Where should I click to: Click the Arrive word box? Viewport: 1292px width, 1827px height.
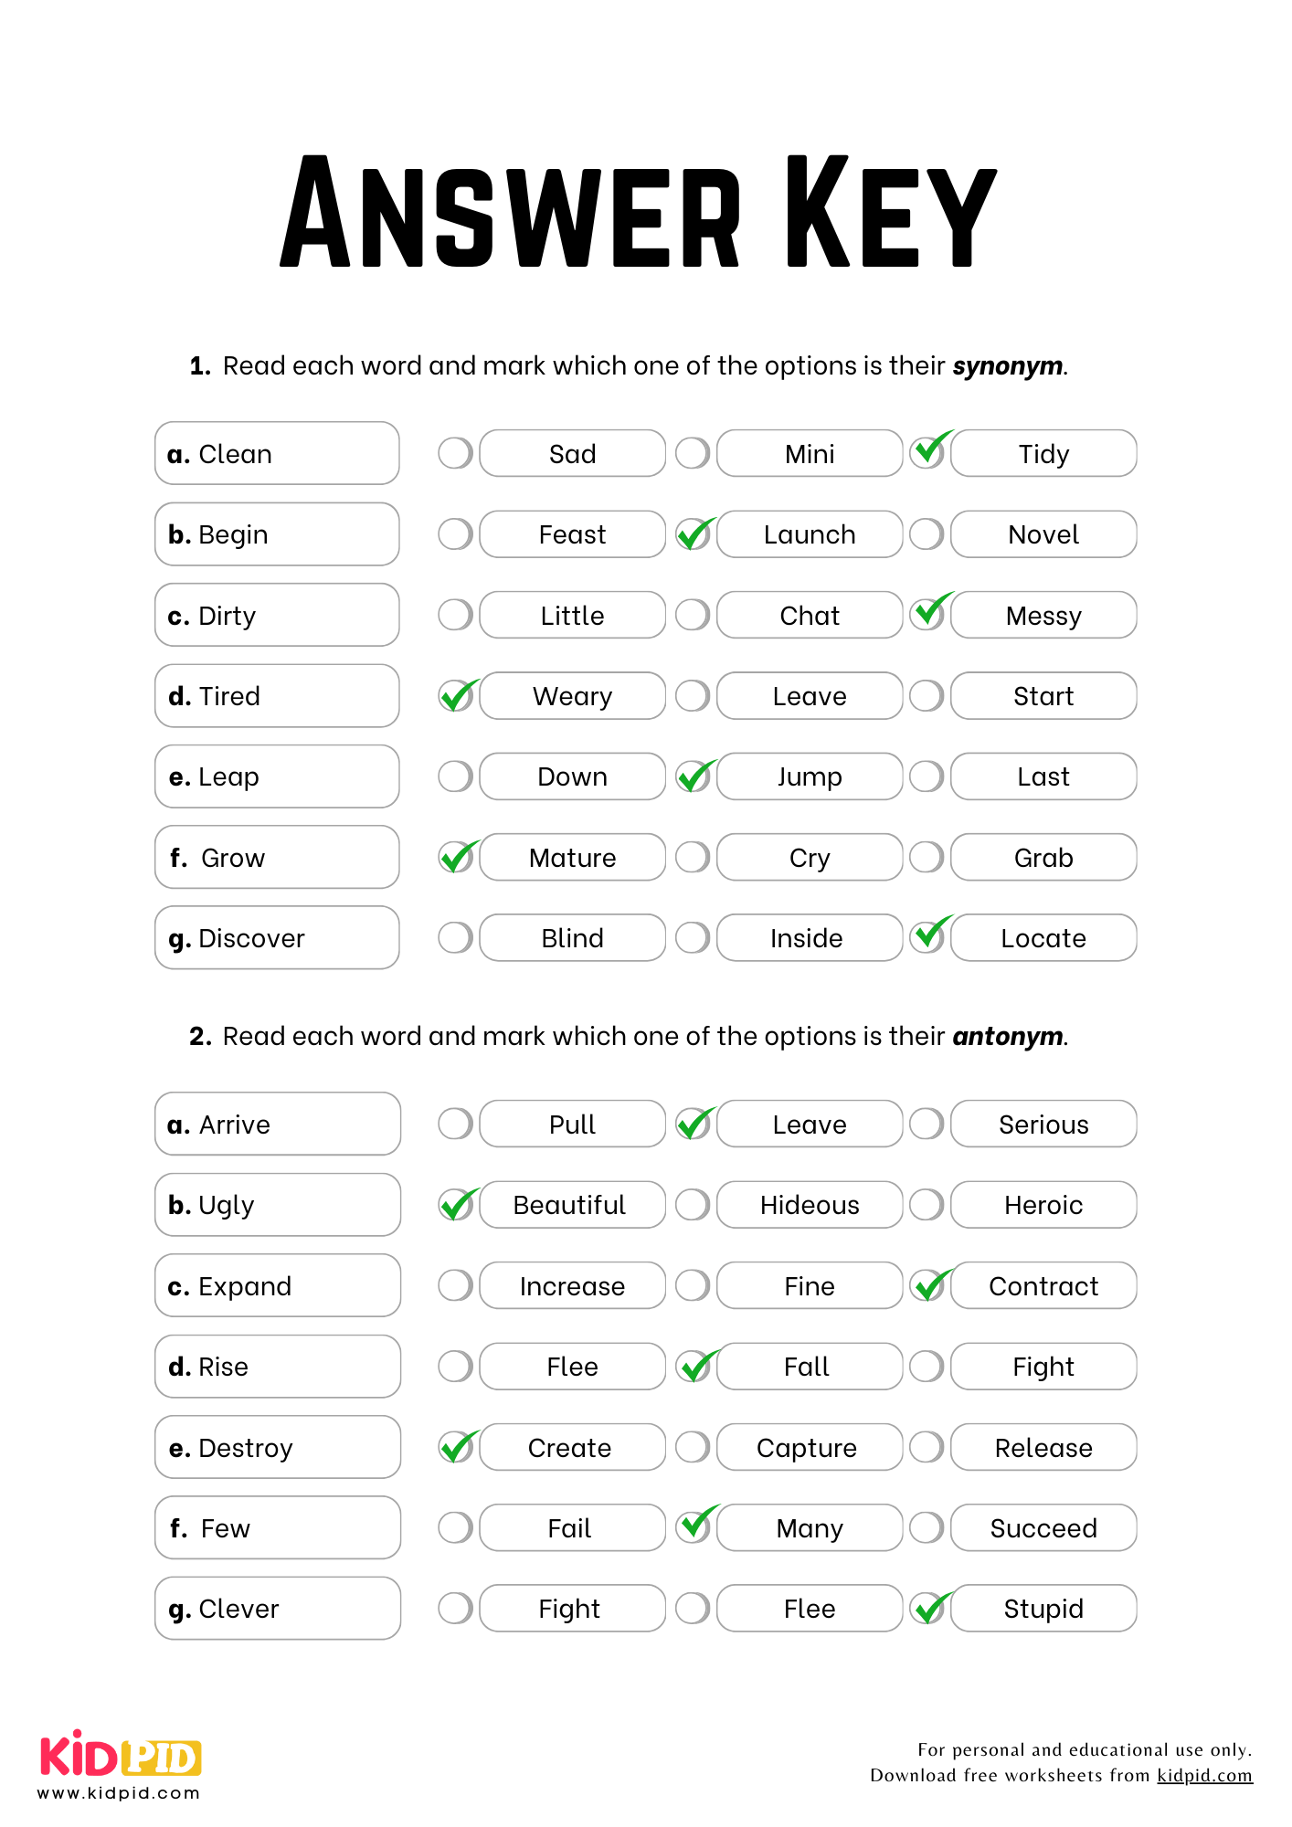coord(277,1125)
